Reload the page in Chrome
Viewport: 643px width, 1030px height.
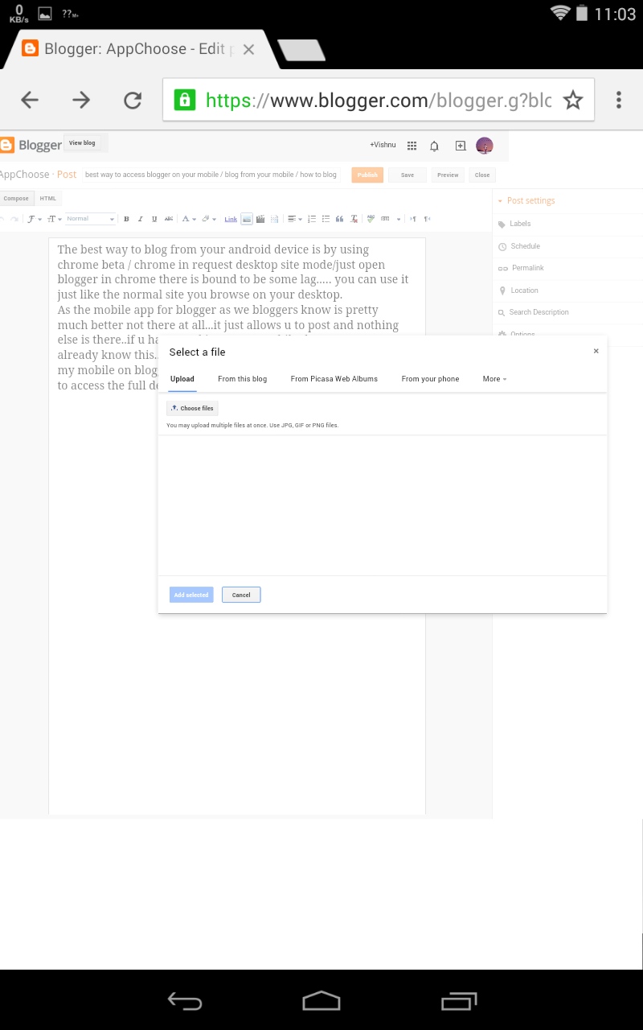[133, 100]
